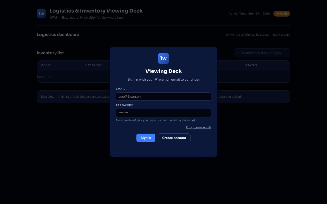
Task: Click the PASSWORD field label
Action: coord(124,105)
